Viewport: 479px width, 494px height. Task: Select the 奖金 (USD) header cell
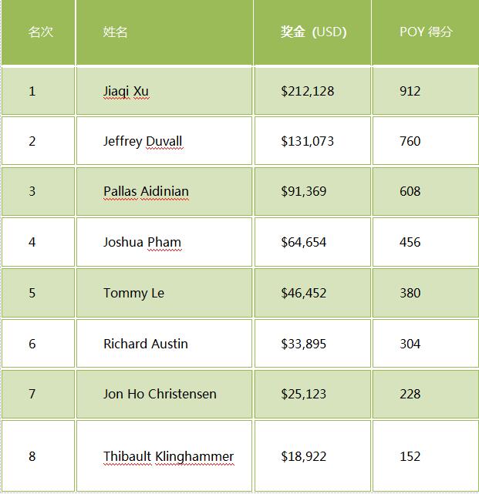[x=312, y=32]
